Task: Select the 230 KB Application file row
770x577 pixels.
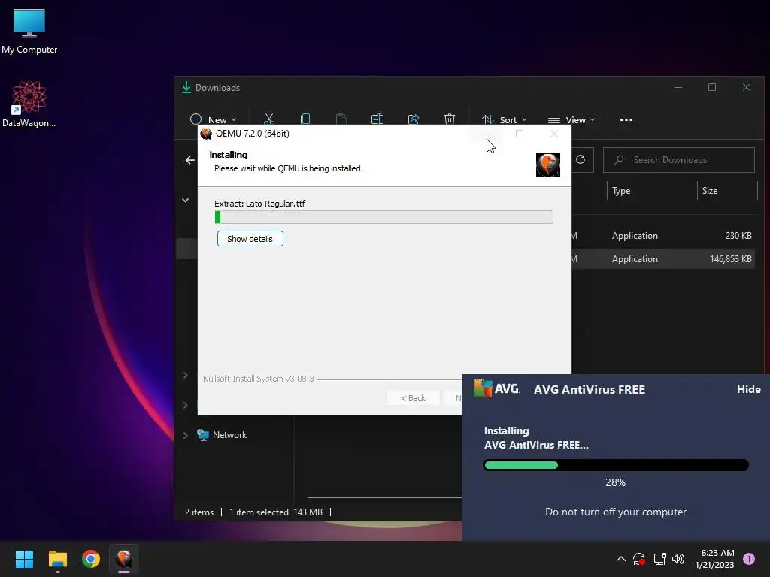Action: click(663, 236)
